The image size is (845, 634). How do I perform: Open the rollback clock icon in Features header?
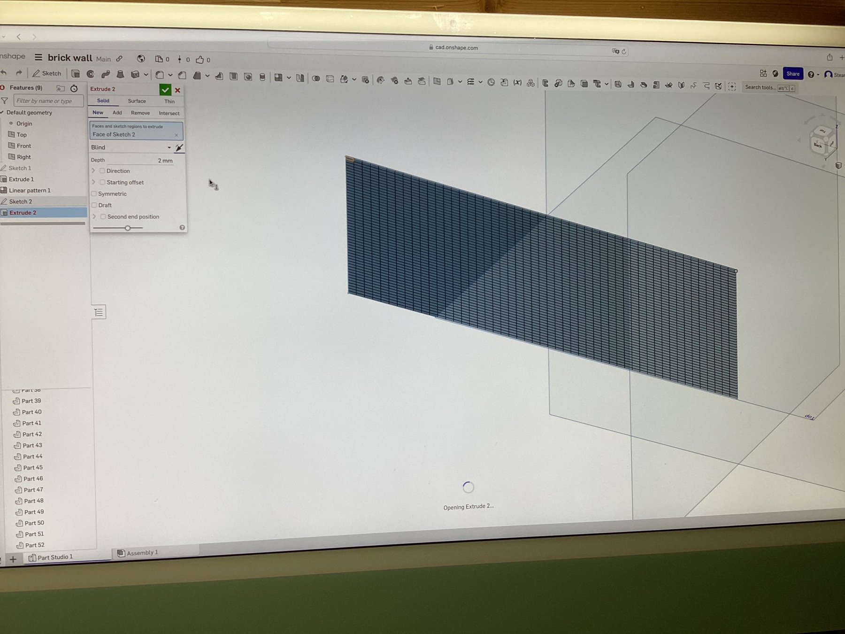pyautogui.click(x=74, y=88)
